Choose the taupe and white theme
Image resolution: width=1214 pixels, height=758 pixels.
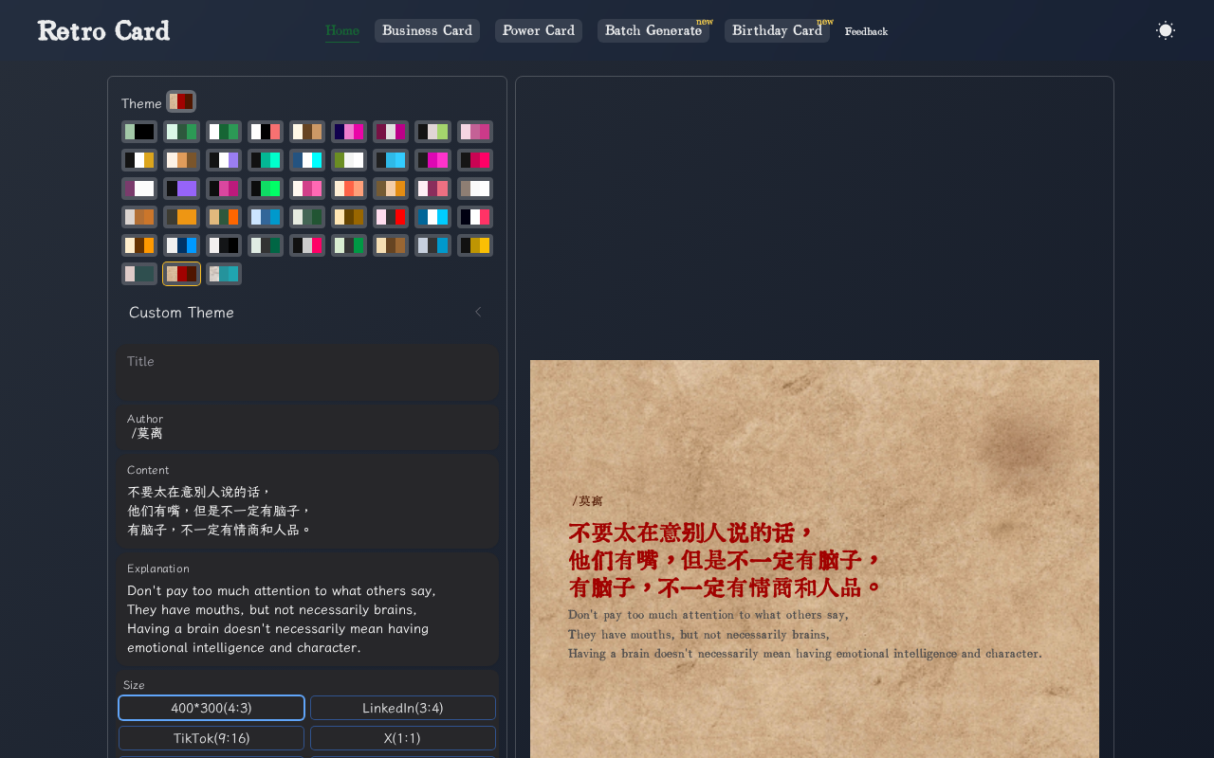[475, 189]
